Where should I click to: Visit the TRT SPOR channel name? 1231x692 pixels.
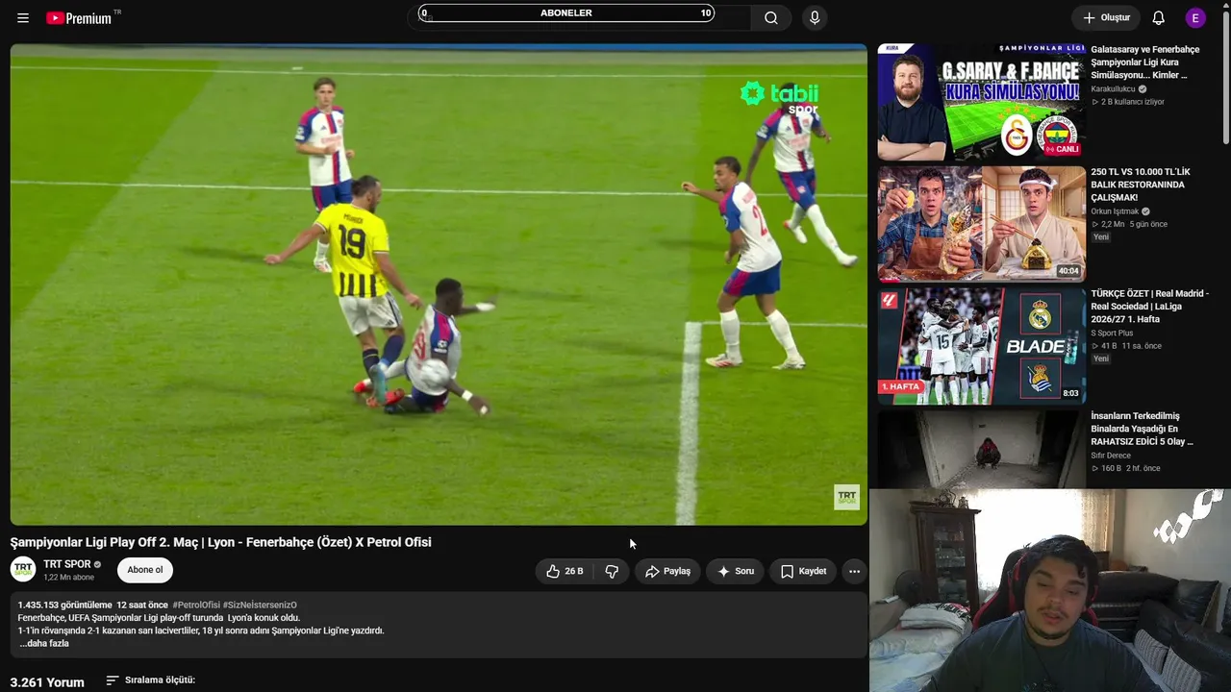point(67,564)
